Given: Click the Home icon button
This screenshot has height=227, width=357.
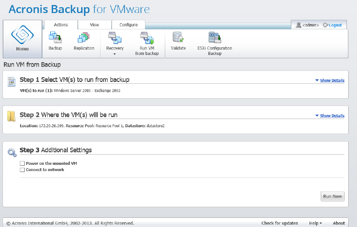Looking at the screenshot, I should pos(22,39).
